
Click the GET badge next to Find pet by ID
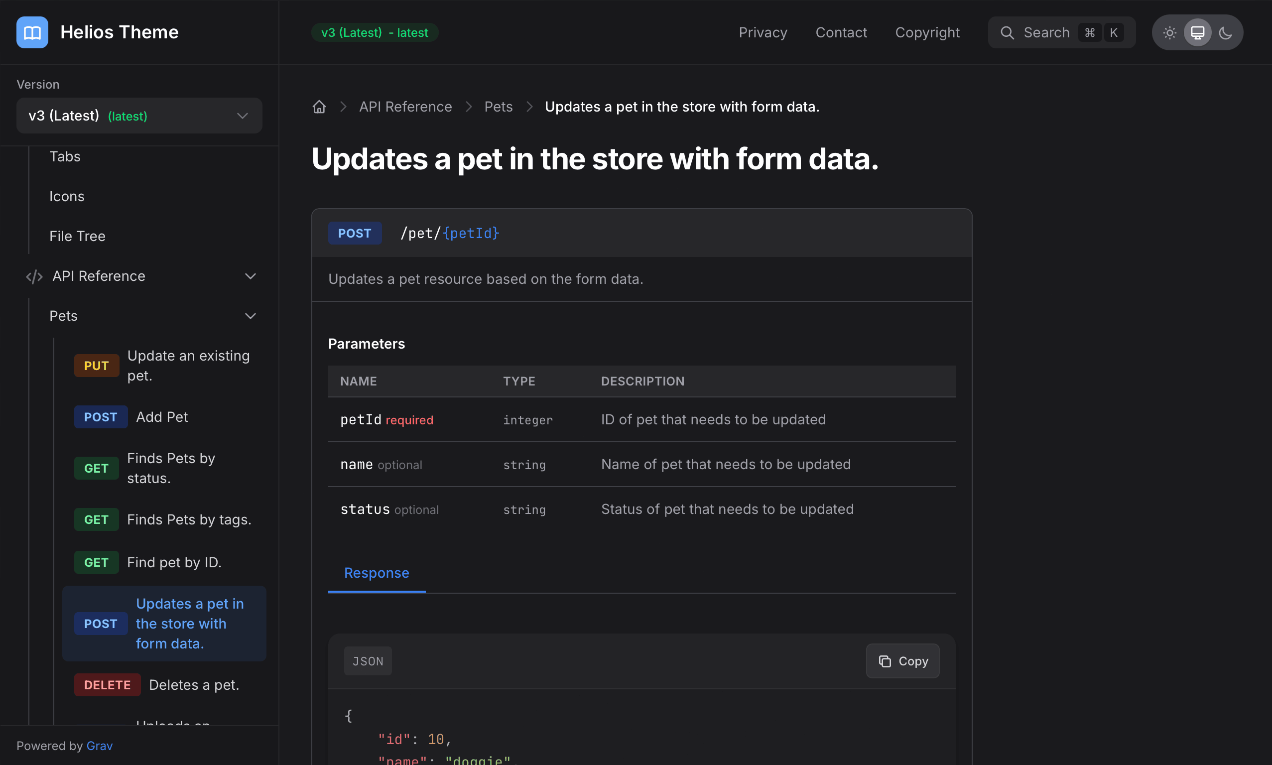tap(97, 562)
